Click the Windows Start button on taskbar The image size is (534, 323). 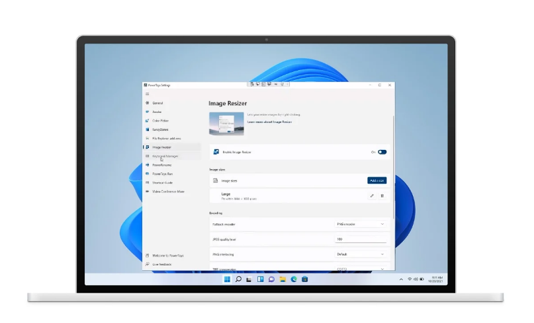(227, 279)
